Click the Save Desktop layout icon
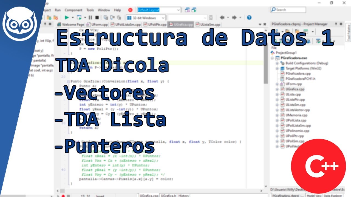Image resolution: width=351 pixels, height=197 pixels. (x=187, y=10)
